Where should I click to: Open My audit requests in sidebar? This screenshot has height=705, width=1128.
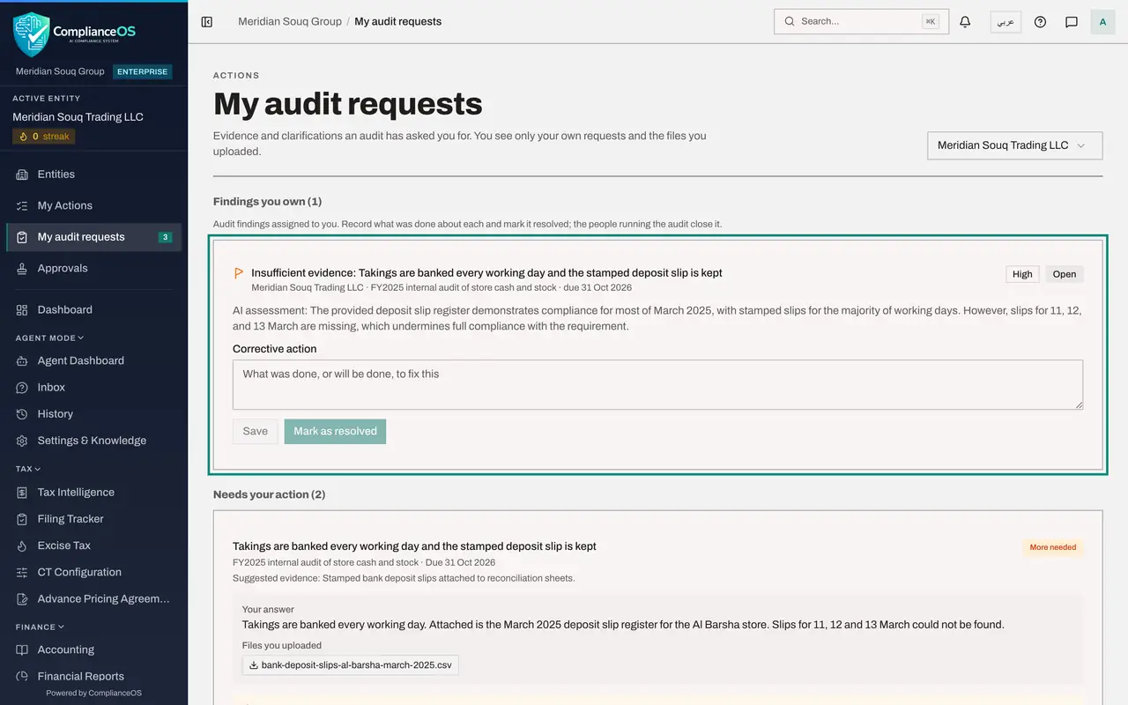coord(93,237)
